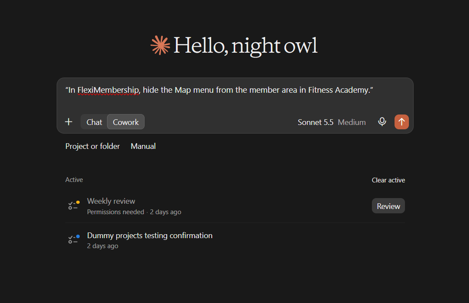The width and height of the screenshot is (469, 303).
Task: Switch to Cowork mode
Action: 125,122
